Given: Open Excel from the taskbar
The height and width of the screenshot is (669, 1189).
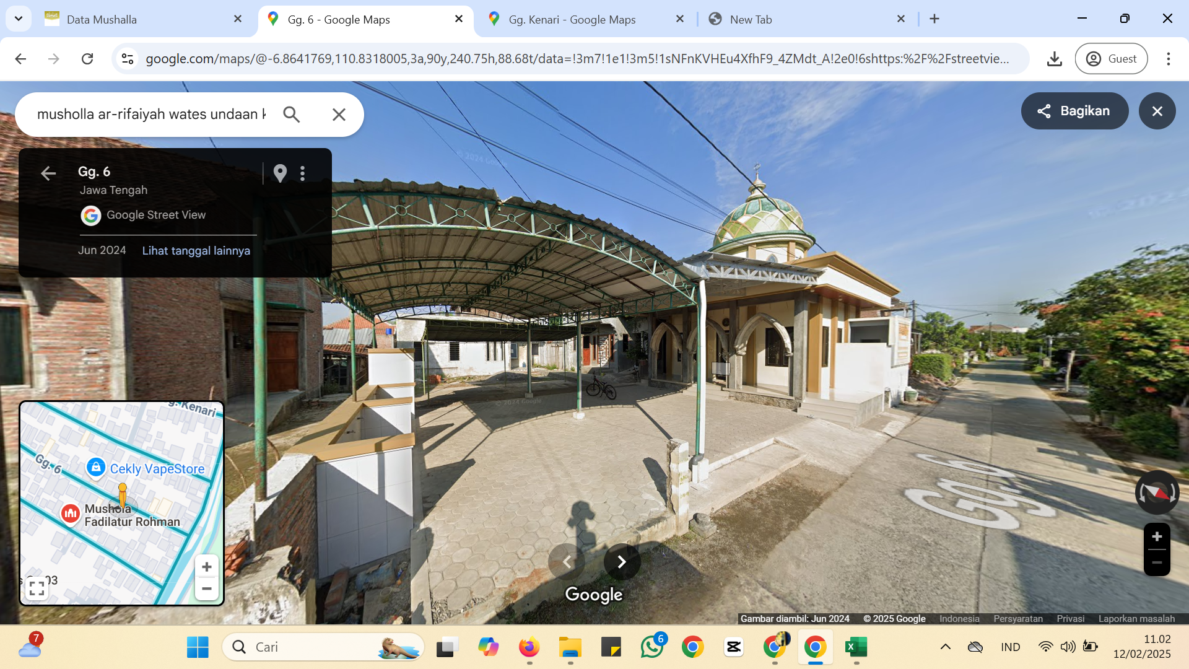Looking at the screenshot, I should pyautogui.click(x=856, y=647).
